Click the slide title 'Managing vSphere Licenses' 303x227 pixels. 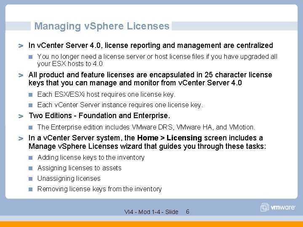pyautogui.click(x=102, y=26)
